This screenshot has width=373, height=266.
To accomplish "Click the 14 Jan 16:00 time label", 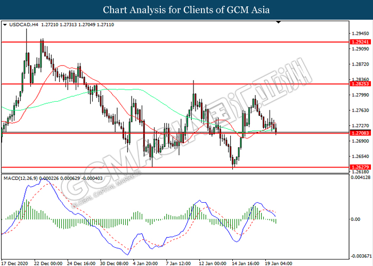I will (x=246, y=263).
